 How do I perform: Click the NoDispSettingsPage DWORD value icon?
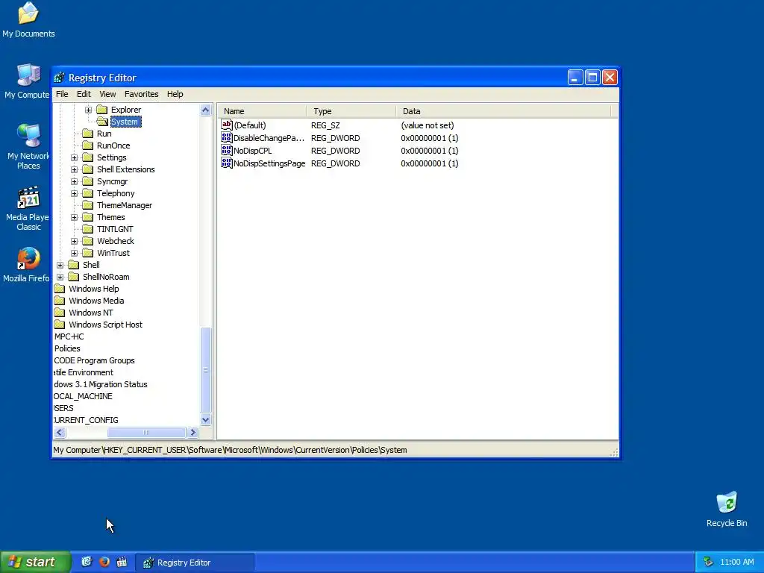pyautogui.click(x=227, y=163)
